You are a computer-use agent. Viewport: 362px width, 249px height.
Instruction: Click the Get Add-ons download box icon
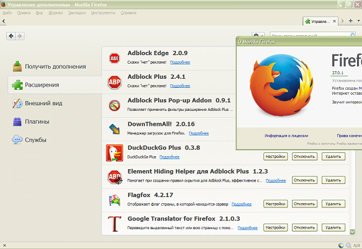click(17, 66)
